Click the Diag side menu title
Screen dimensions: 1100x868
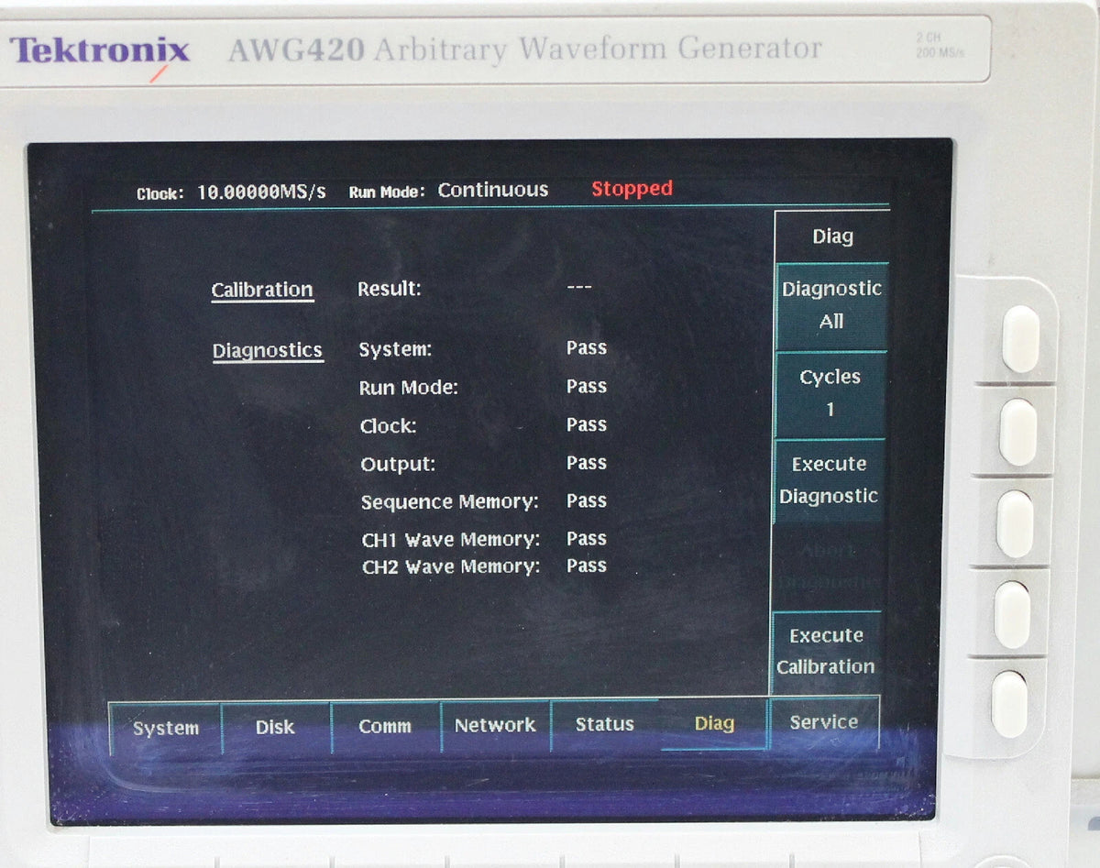[832, 236]
